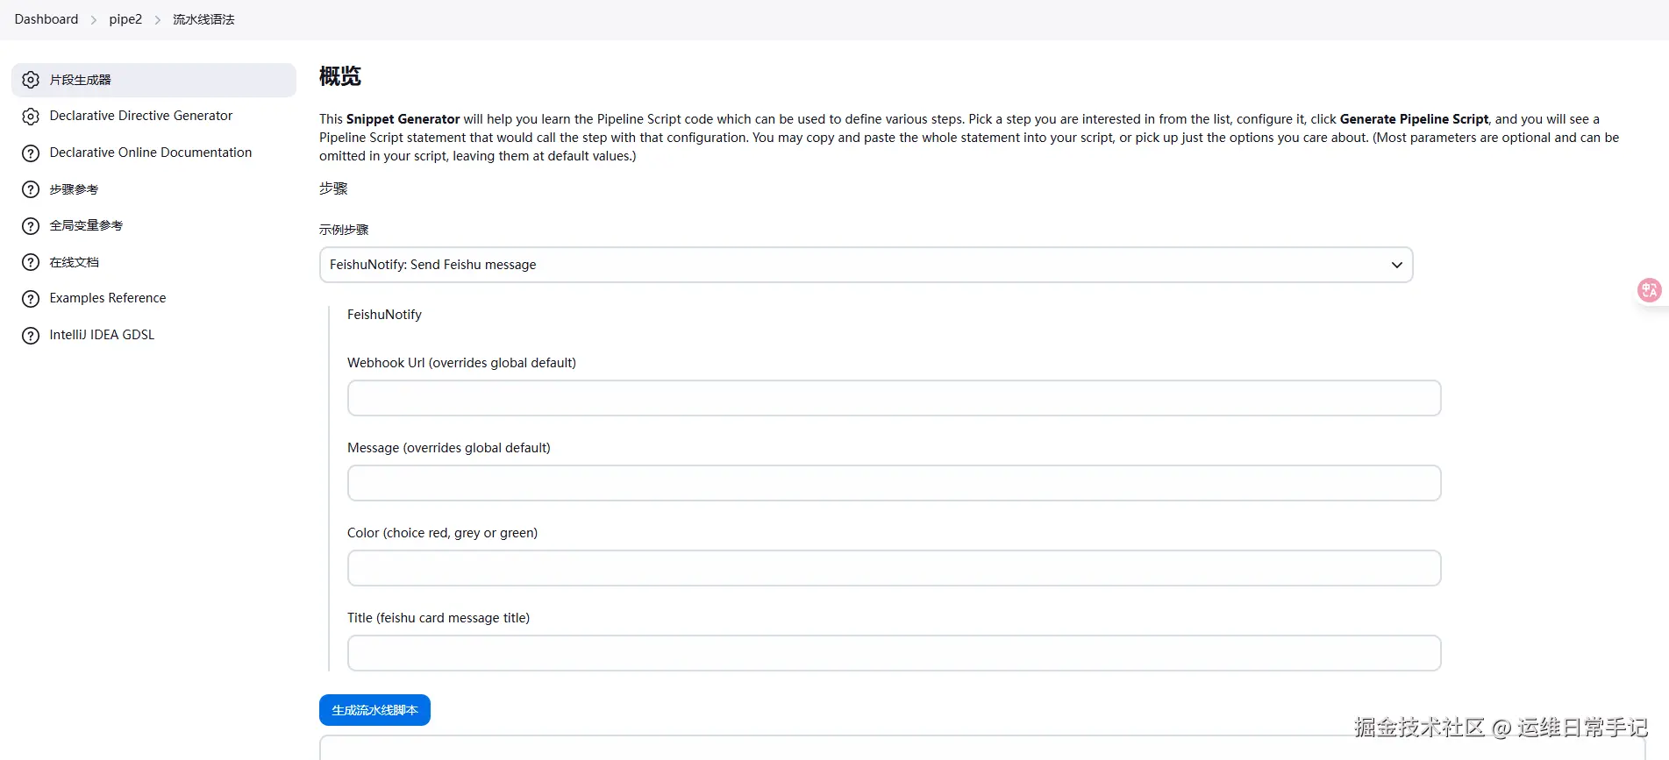The height and width of the screenshot is (760, 1669).
Task: Focus the Webhook Url input field
Action: point(894,398)
